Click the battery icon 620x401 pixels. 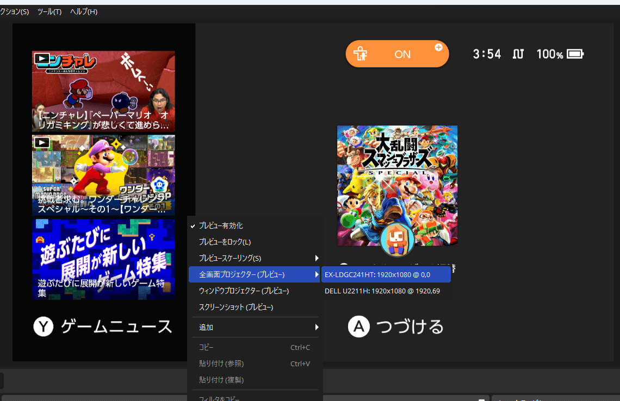pyautogui.click(x=575, y=54)
